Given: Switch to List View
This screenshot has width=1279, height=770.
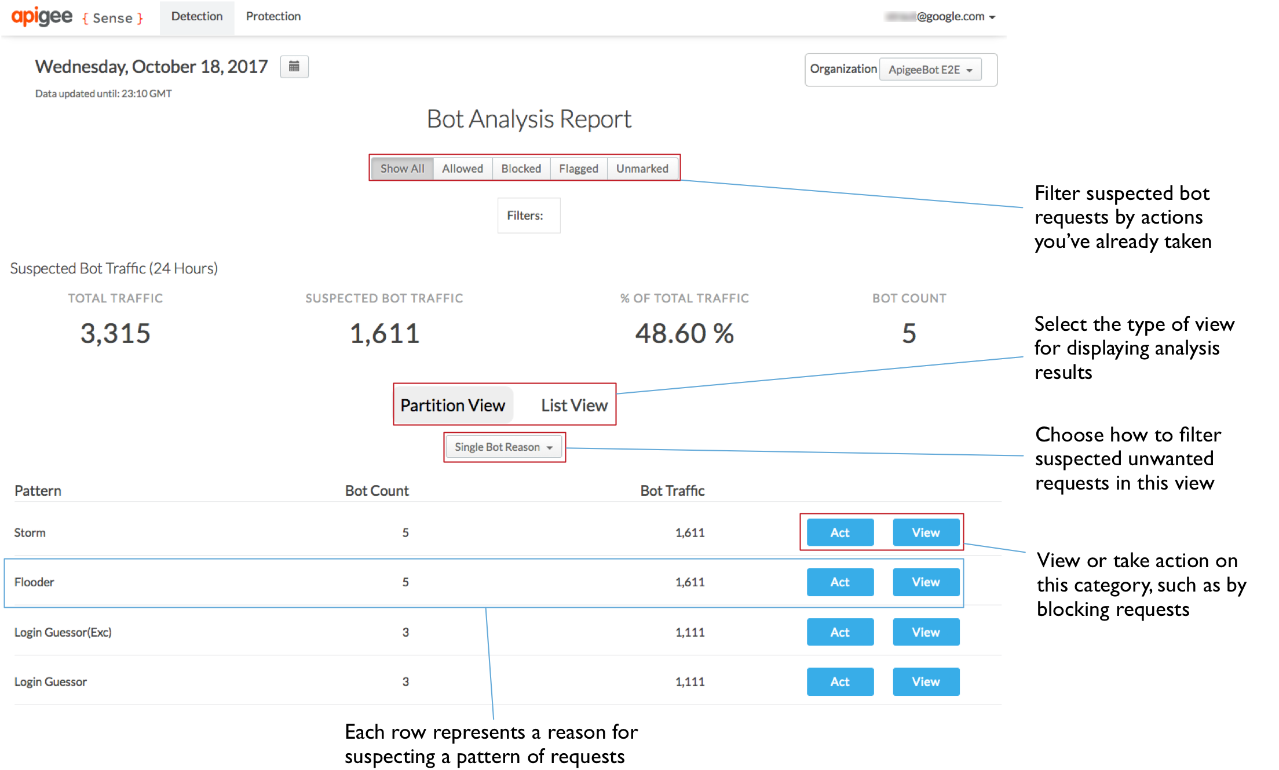Looking at the screenshot, I should (574, 405).
